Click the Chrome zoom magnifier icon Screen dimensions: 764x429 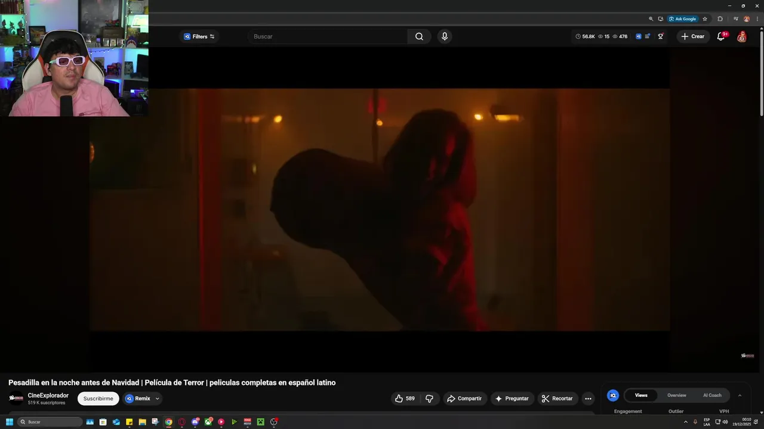pyautogui.click(x=651, y=18)
